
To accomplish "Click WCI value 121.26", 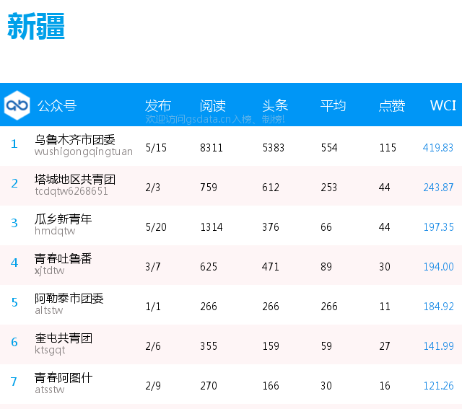I will click(438, 386).
